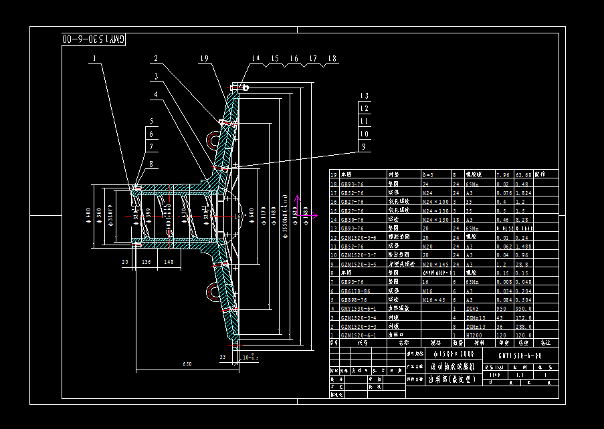Select callout number 2 leader label
The height and width of the screenshot is (429, 604).
pos(156,59)
